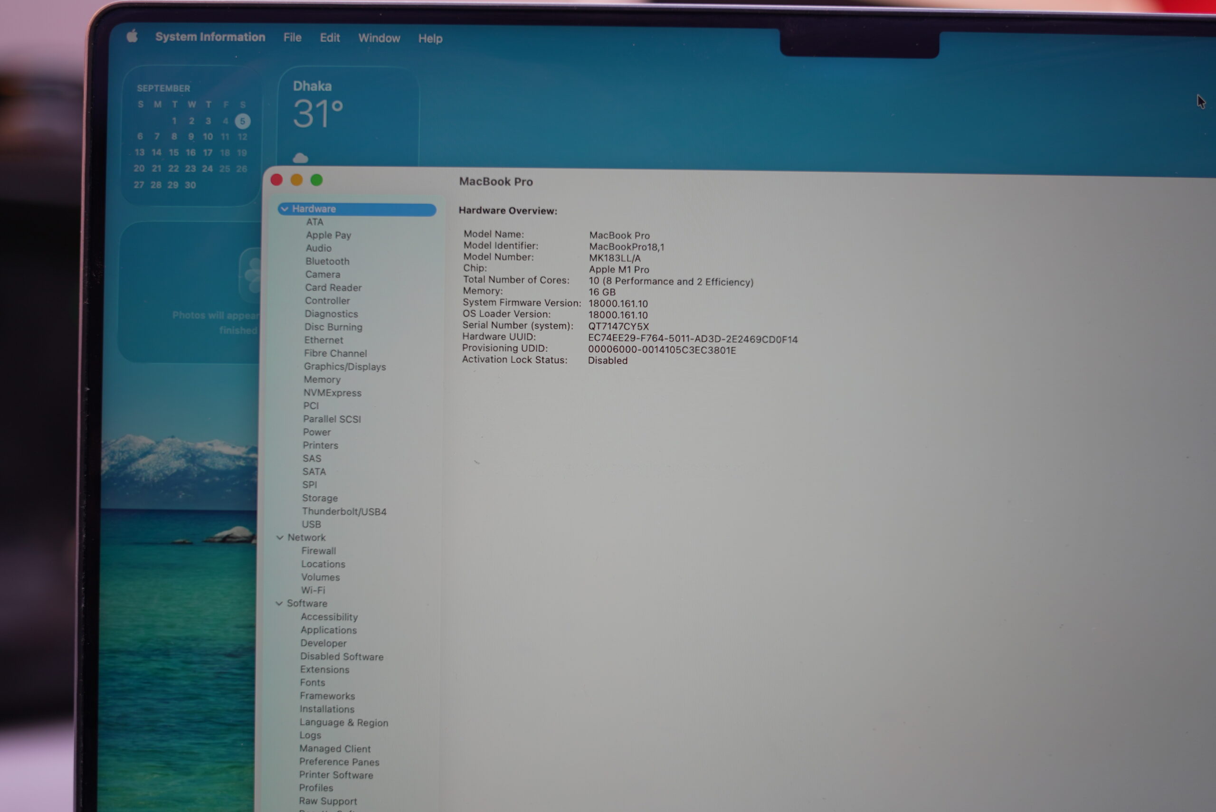
Task: Select ATA in the sidebar
Action: [314, 222]
